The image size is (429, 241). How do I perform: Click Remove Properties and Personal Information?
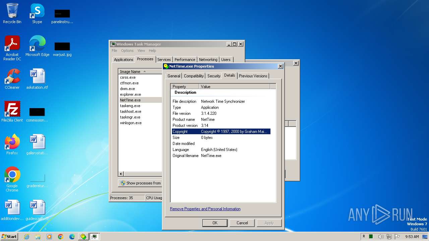[x=205, y=209]
